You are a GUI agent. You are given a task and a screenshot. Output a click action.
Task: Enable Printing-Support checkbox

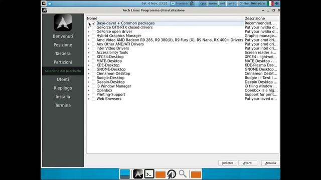click(x=93, y=94)
